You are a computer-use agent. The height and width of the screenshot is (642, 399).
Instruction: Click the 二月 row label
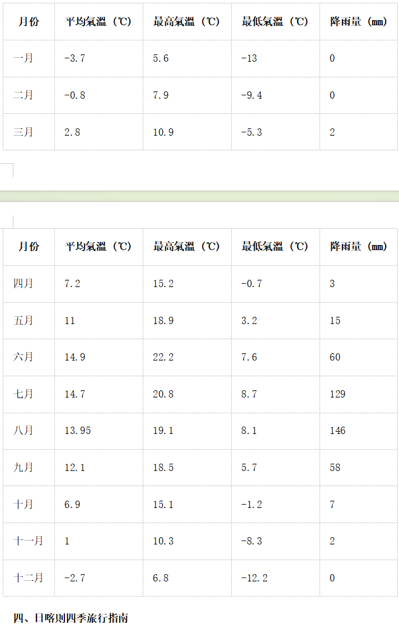[24, 95]
